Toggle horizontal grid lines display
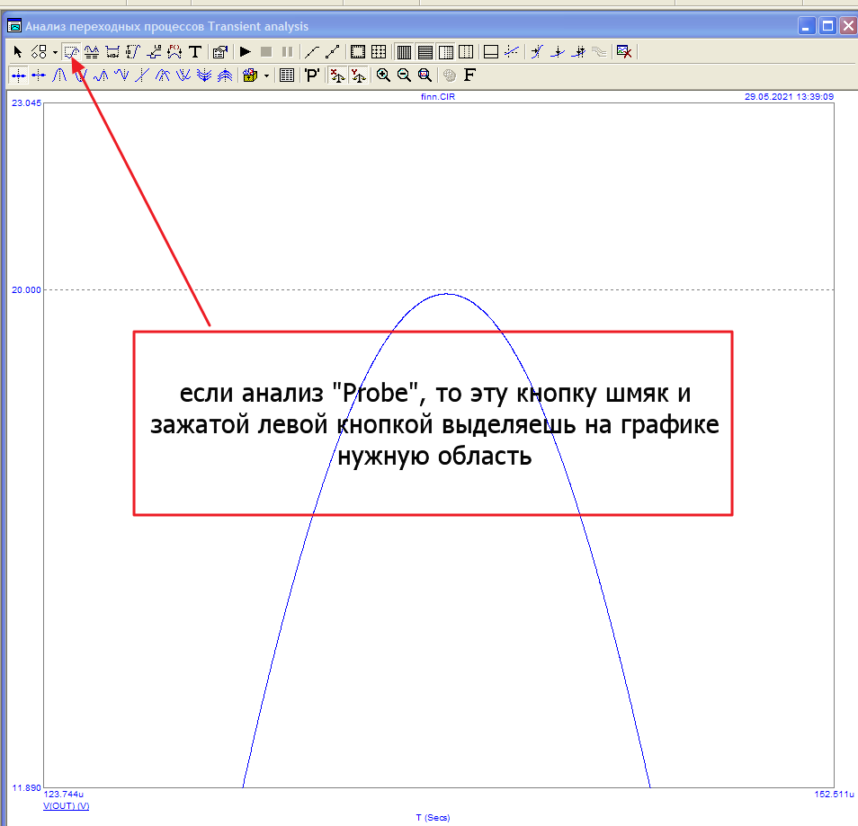The width and height of the screenshot is (858, 826). click(425, 52)
